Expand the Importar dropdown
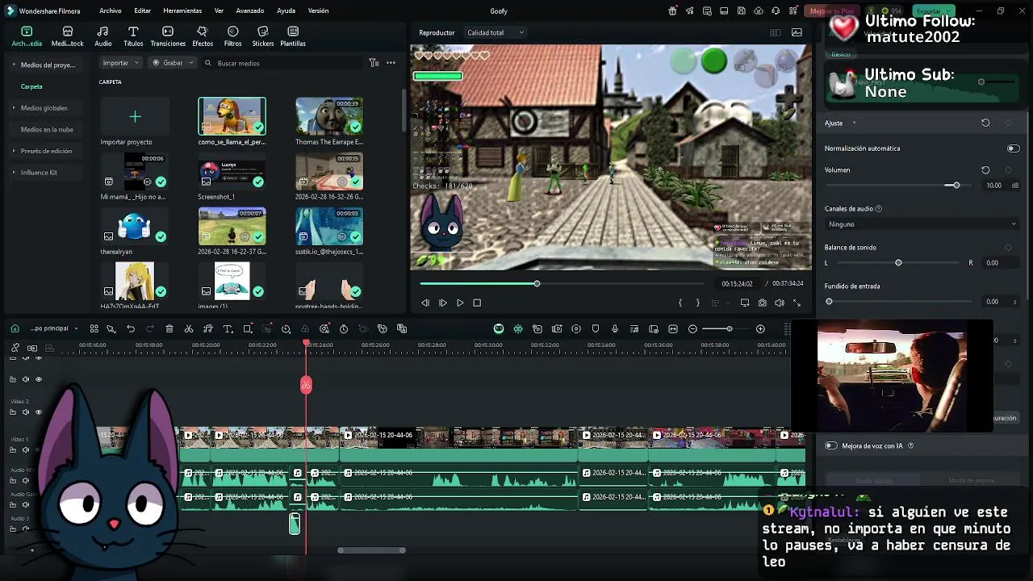The height and width of the screenshot is (581, 1033). pyautogui.click(x=122, y=62)
